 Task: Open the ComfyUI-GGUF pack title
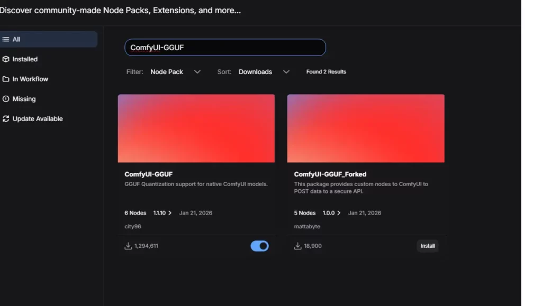tap(148, 174)
